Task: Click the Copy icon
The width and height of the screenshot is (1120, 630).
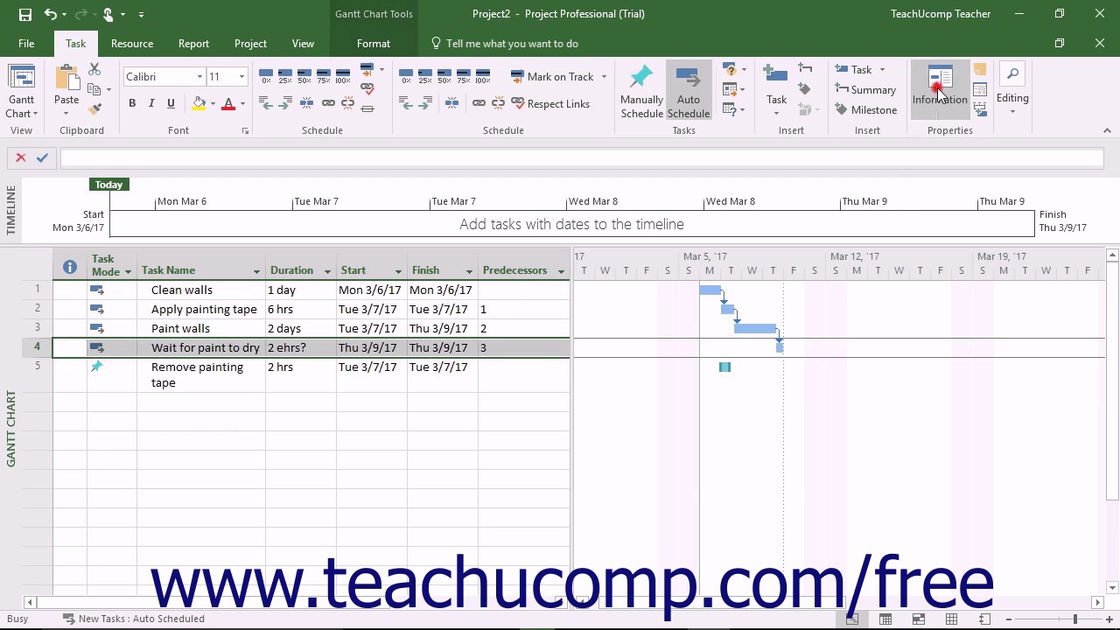Action: 94,89
